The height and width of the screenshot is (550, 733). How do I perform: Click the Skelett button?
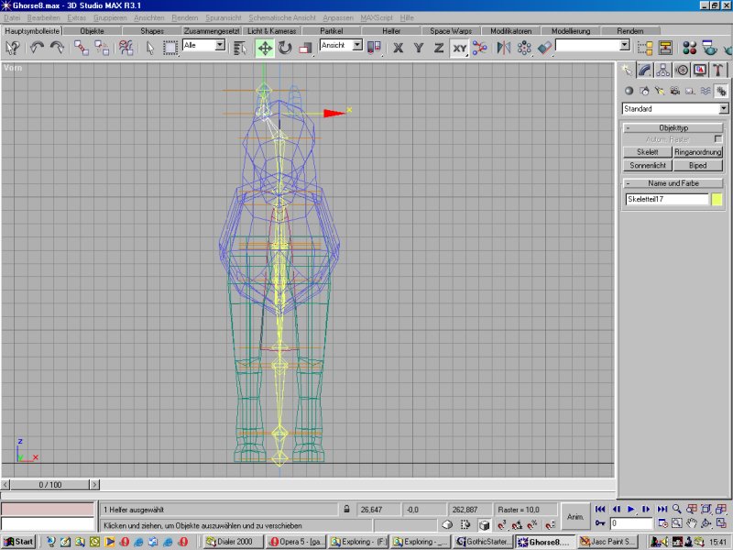tap(647, 152)
